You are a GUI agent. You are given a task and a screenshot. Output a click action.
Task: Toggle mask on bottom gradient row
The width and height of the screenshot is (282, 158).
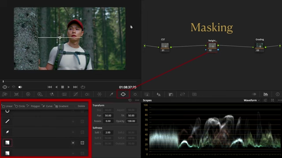pyautogui.click(x=82, y=153)
